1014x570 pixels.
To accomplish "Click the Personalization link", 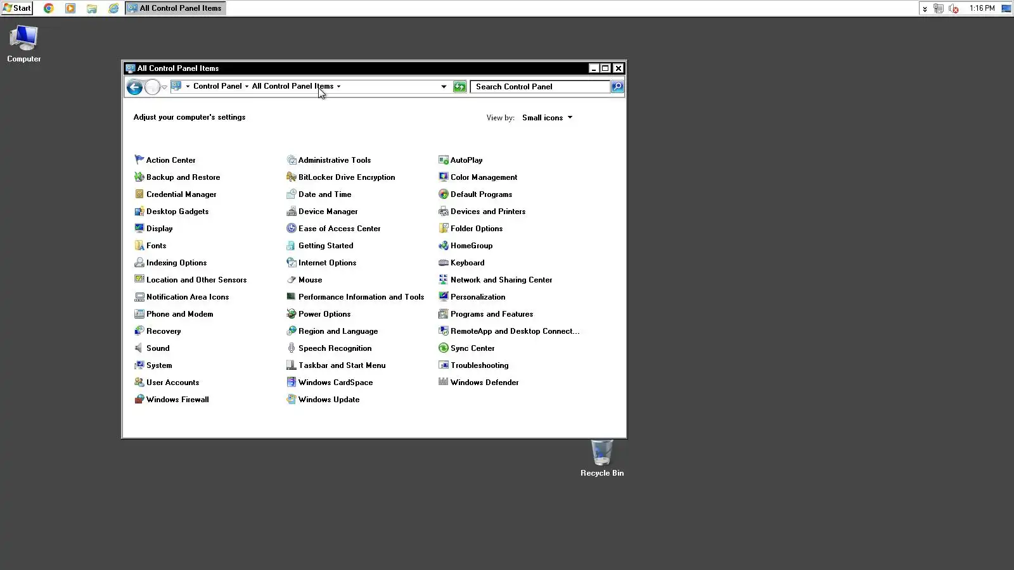I will tap(478, 296).
